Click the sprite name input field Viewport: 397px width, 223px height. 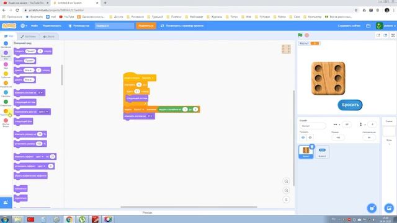point(313,126)
